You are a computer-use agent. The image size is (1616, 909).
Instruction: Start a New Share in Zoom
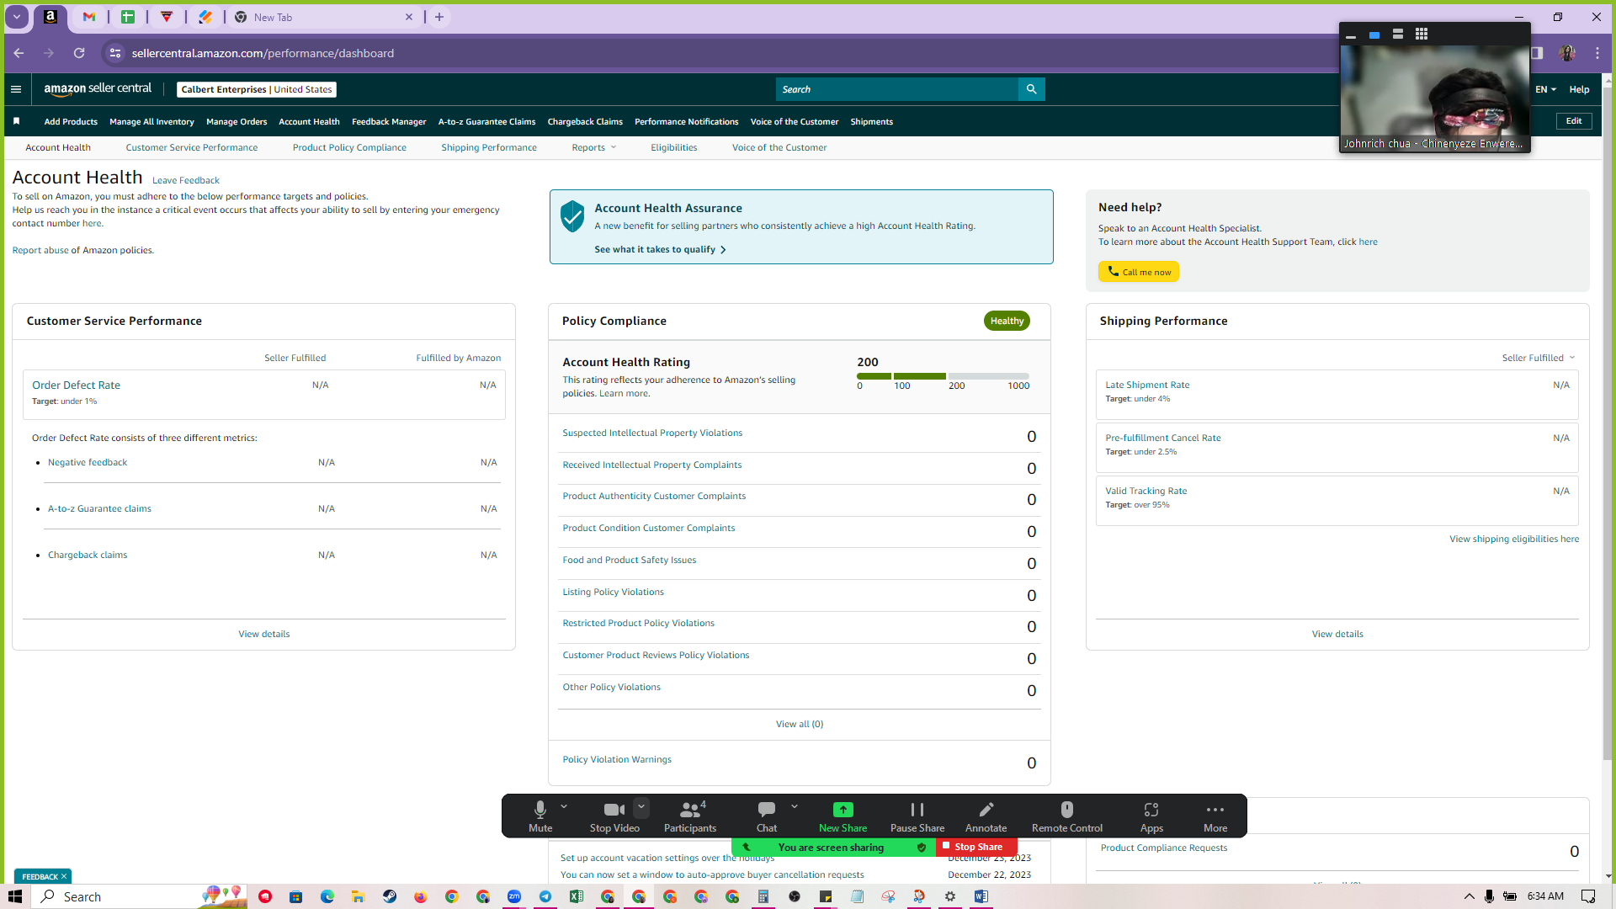point(843,816)
